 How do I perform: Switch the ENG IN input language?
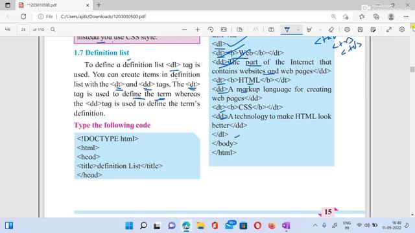[x=347, y=225]
